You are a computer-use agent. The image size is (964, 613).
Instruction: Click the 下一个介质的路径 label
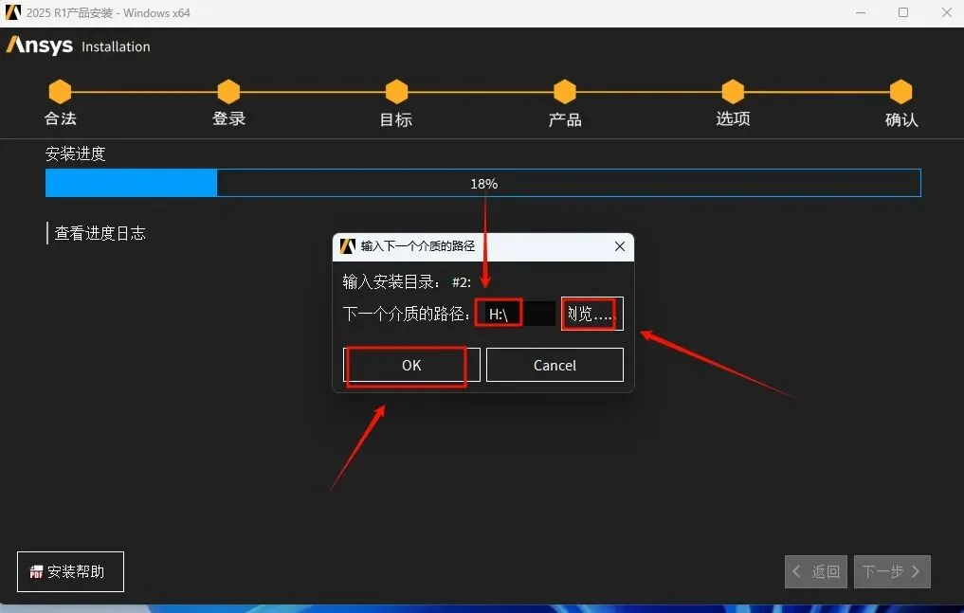407,314
